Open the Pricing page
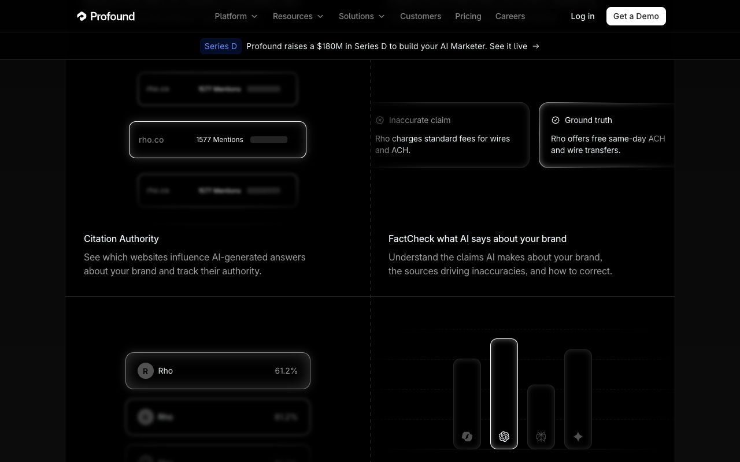 468,16
